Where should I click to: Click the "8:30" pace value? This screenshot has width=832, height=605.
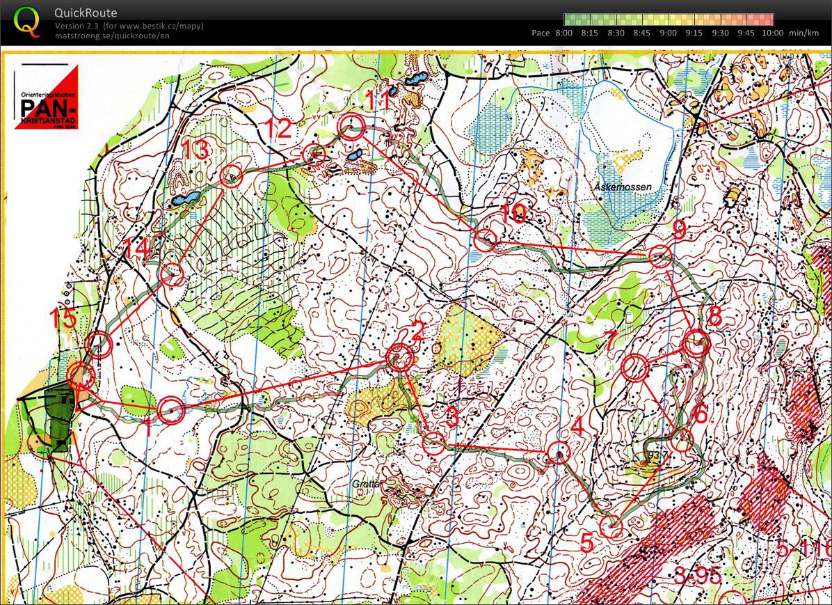click(x=616, y=33)
